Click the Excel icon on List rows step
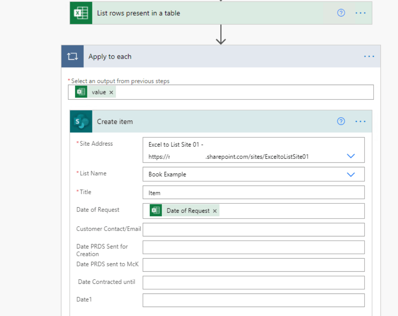The width and height of the screenshot is (398, 316). tap(81, 13)
